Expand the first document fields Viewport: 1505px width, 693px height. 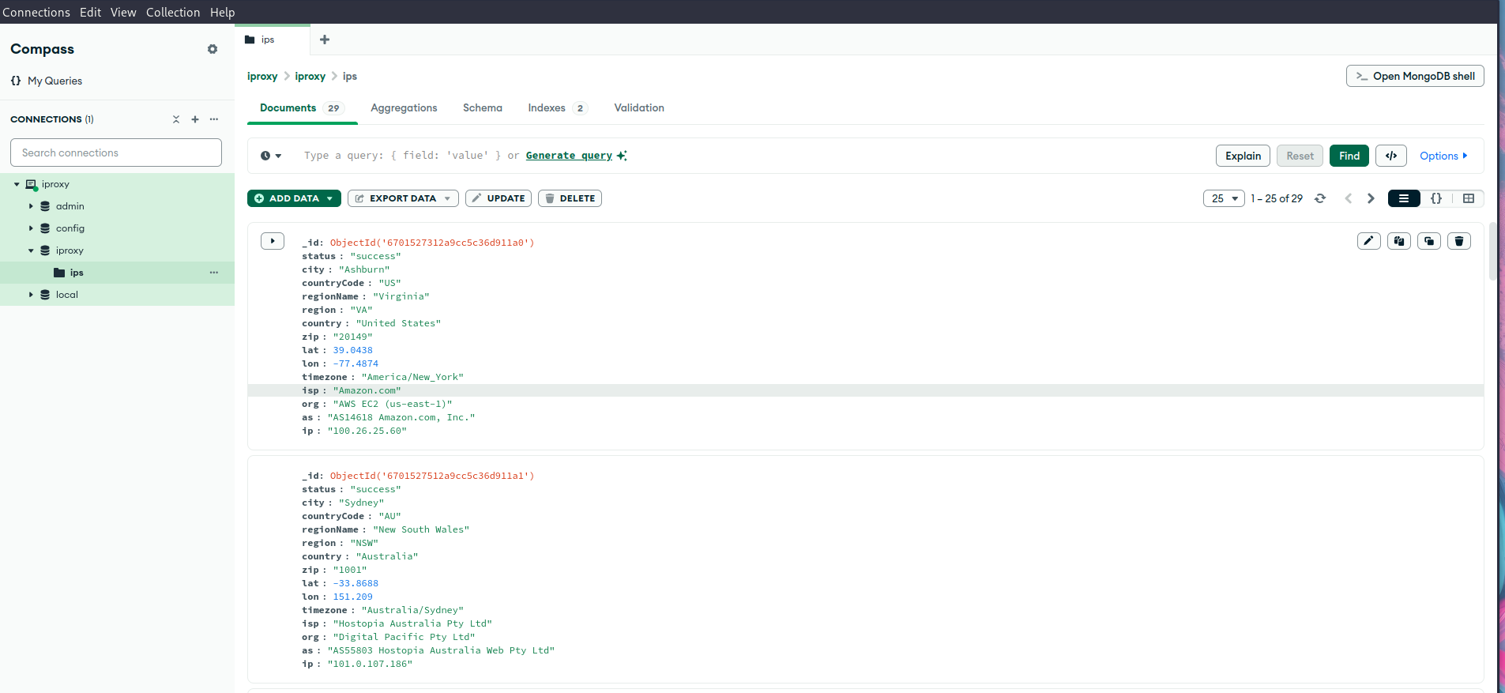coord(273,241)
